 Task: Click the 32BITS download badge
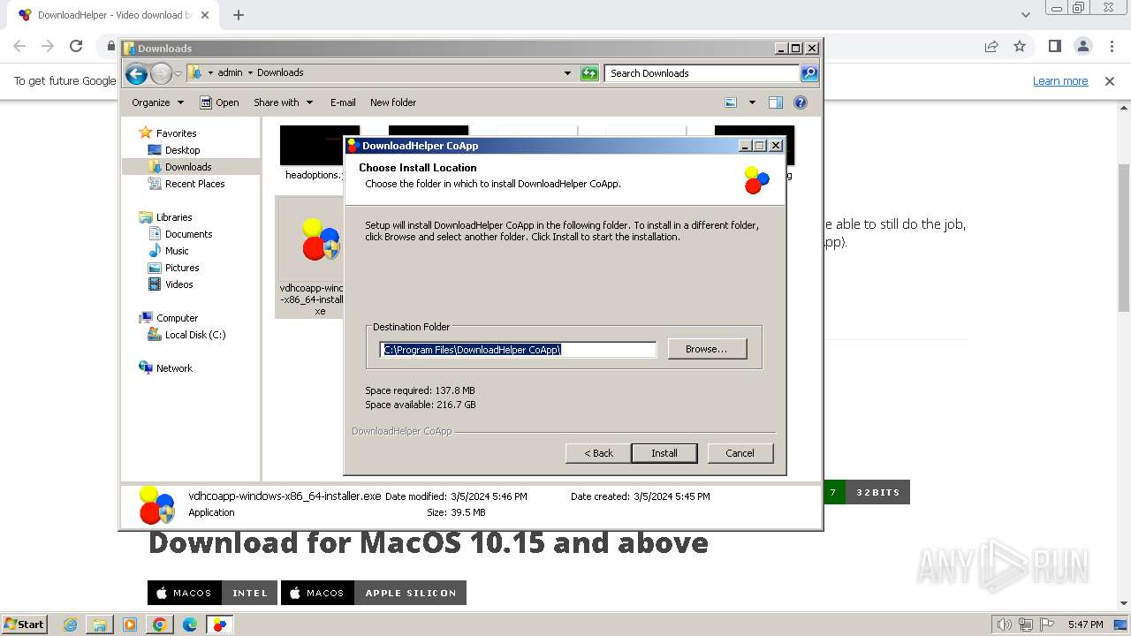[x=877, y=492]
